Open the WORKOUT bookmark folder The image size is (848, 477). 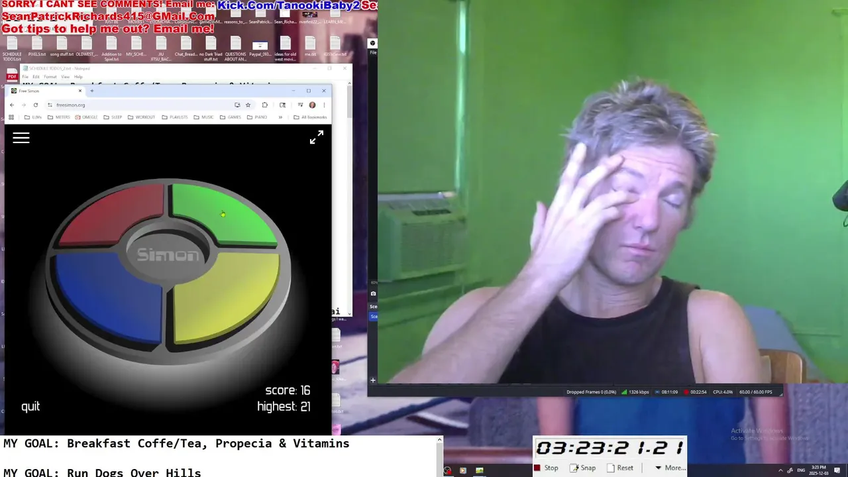[x=141, y=117]
